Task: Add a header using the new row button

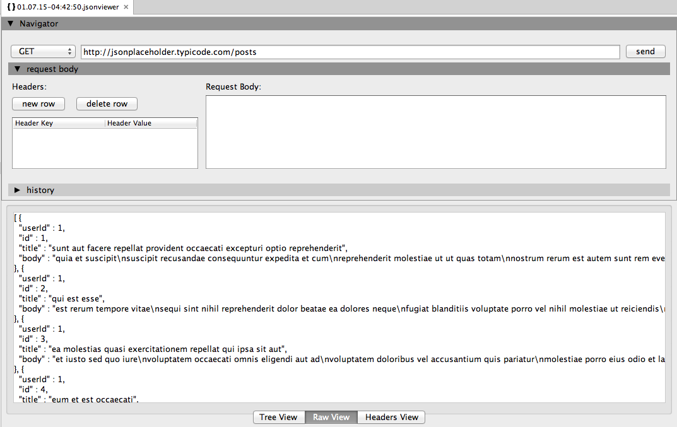Action: [x=38, y=103]
